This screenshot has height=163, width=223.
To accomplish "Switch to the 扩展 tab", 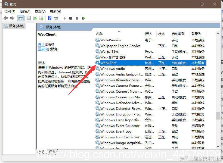I will click(42, 152).
